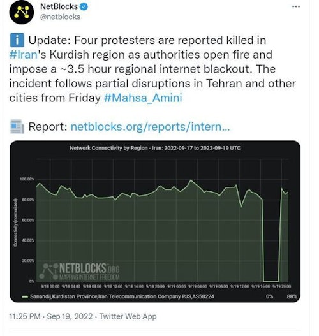
Task: Open the netblocks.org/reports link
Action: tap(150, 127)
